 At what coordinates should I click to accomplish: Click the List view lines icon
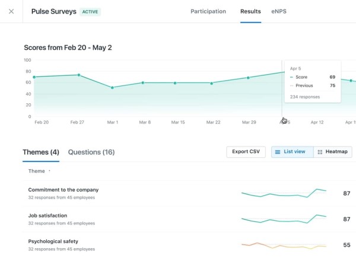[x=278, y=152]
